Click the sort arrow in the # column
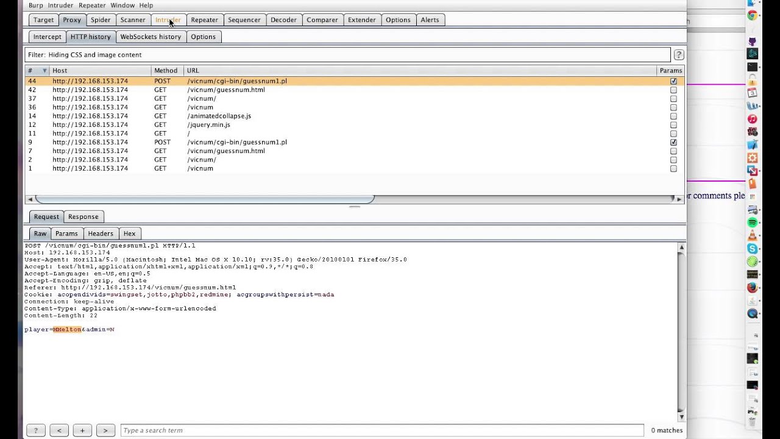 pos(44,71)
